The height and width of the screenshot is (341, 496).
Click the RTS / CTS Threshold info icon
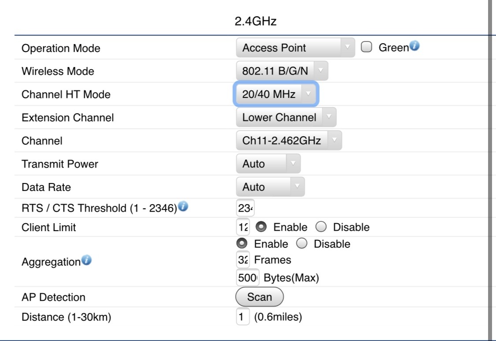pos(183,206)
